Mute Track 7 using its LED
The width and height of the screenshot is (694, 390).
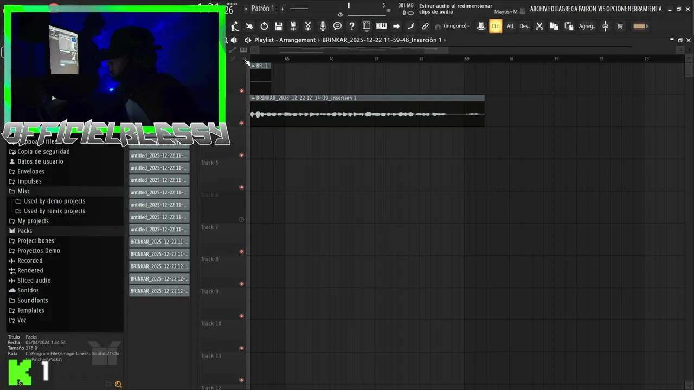tap(242, 251)
